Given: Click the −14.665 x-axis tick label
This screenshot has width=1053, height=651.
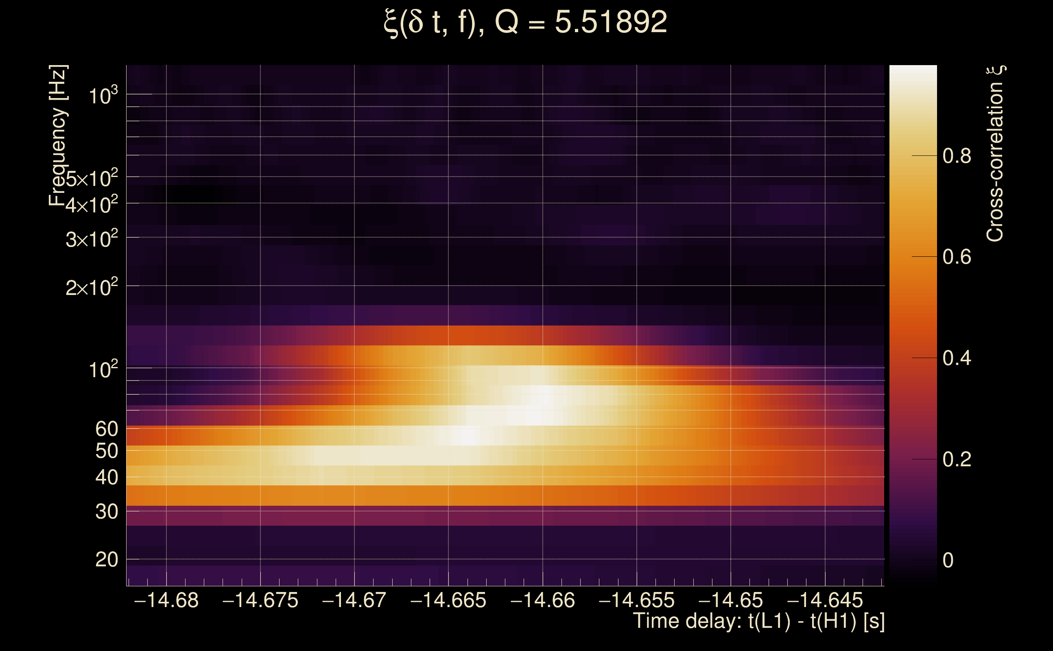Looking at the screenshot, I should [x=448, y=601].
